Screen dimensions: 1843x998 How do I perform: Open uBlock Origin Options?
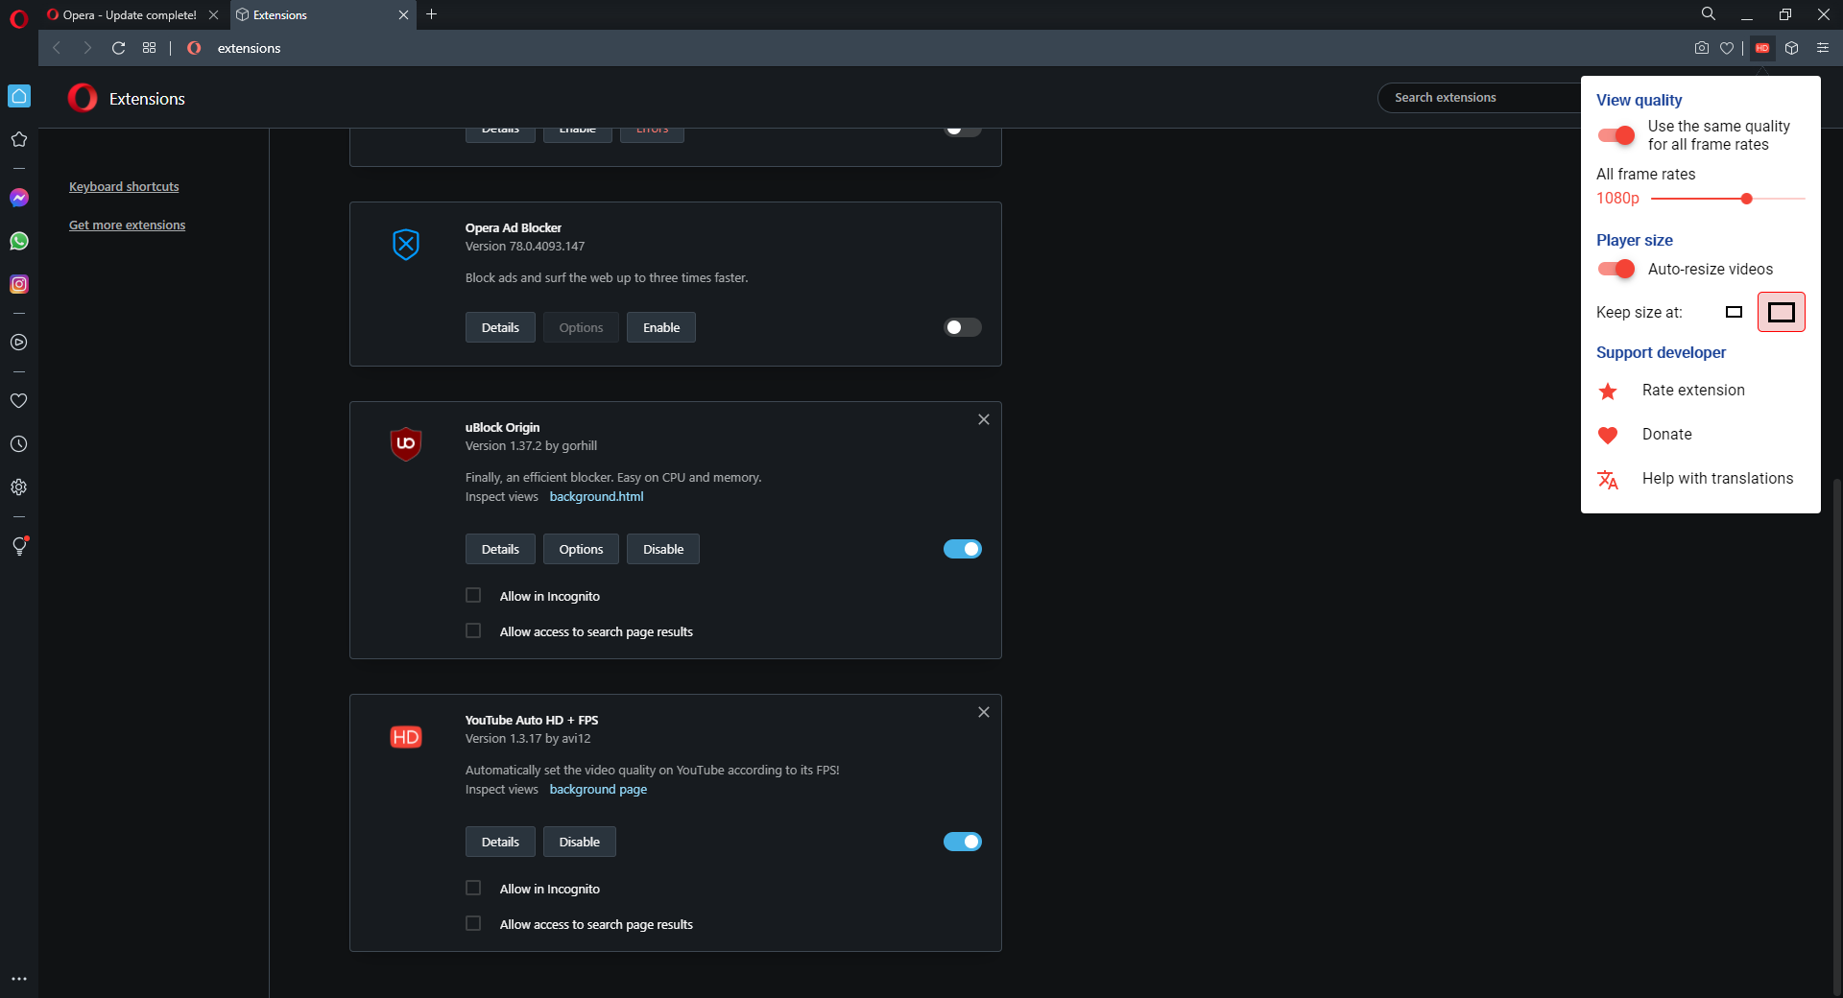pyautogui.click(x=581, y=549)
